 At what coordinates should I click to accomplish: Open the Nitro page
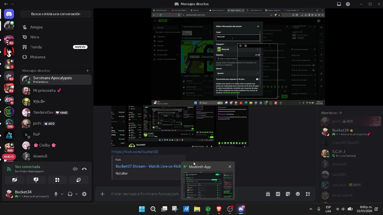pyautogui.click(x=56, y=37)
